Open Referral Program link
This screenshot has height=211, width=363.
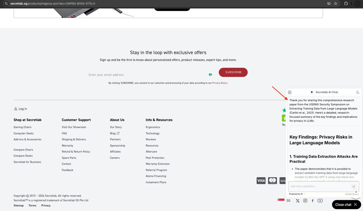click(x=156, y=170)
